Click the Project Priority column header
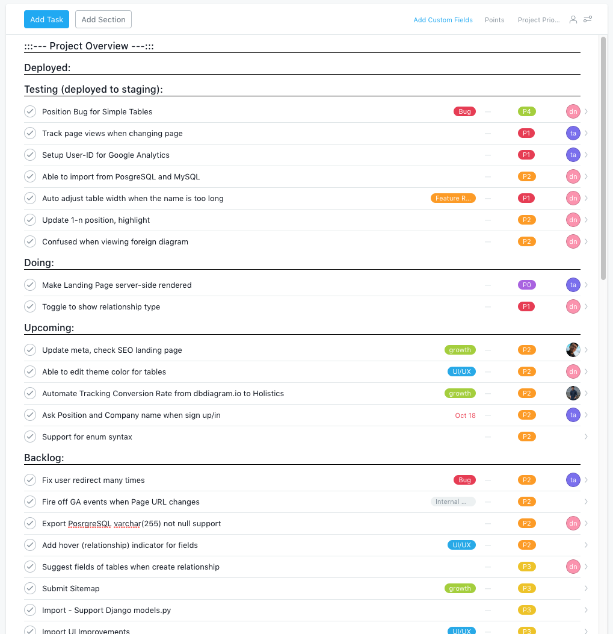The height and width of the screenshot is (634, 613). point(538,20)
